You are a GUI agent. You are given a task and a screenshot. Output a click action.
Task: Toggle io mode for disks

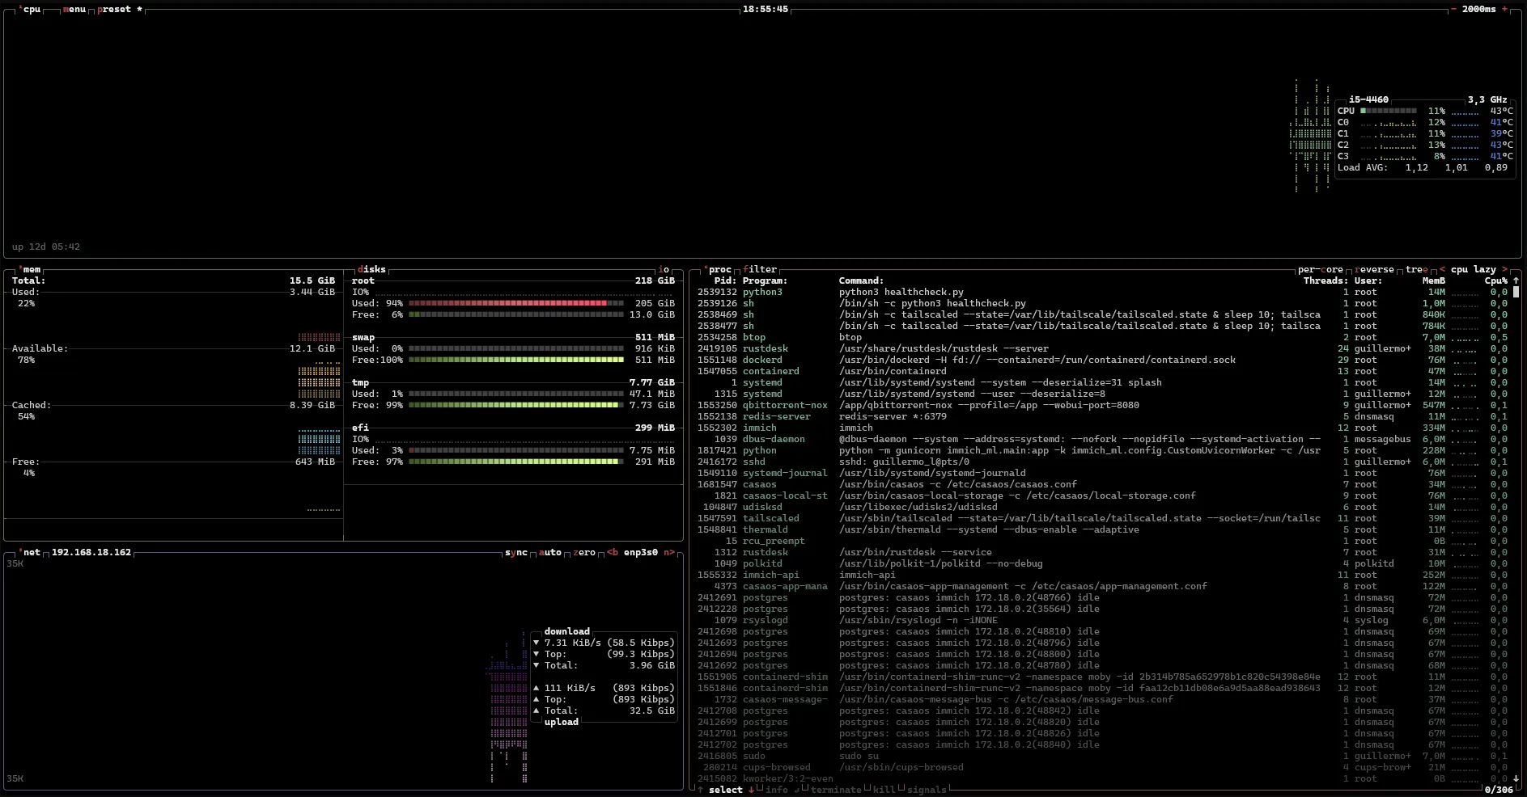pos(664,269)
